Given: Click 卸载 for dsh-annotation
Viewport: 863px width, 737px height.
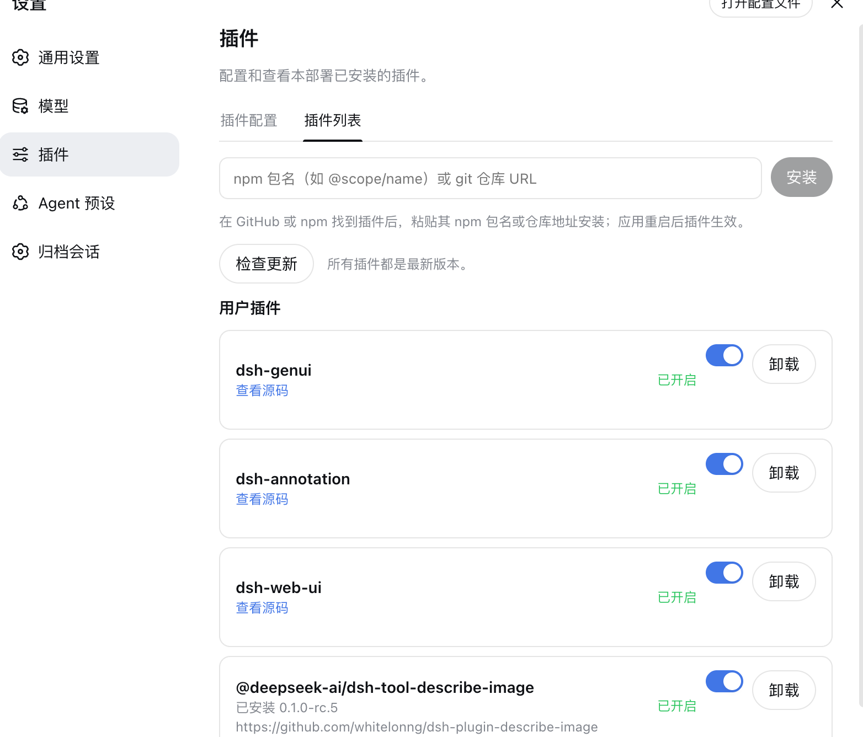Looking at the screenshot, I should [784, 473].
